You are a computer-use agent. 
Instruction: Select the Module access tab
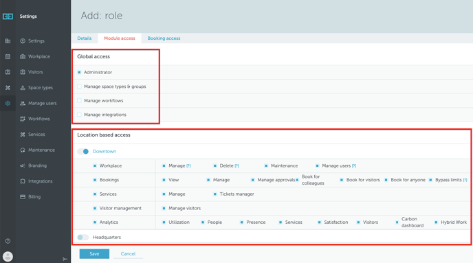point(120,38)
